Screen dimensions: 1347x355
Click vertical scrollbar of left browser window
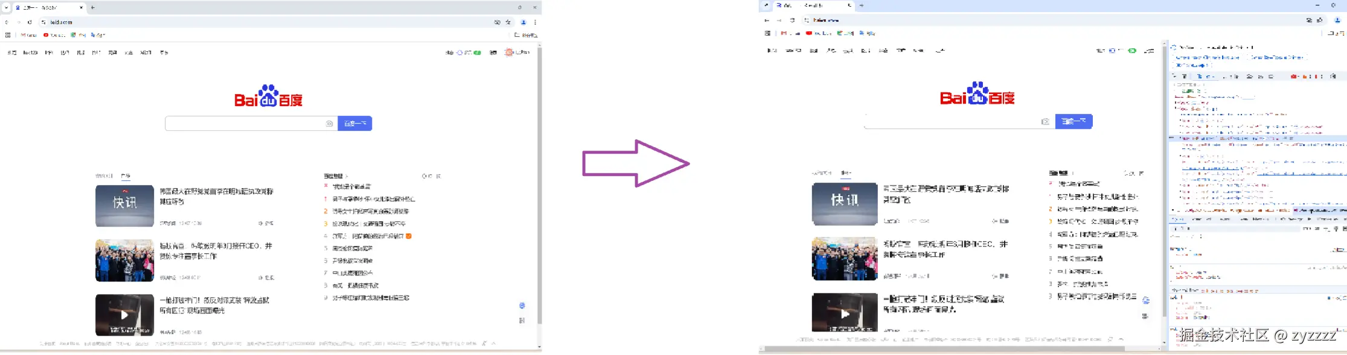[539, 185]
